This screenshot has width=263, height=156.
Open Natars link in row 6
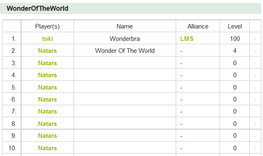48,99
